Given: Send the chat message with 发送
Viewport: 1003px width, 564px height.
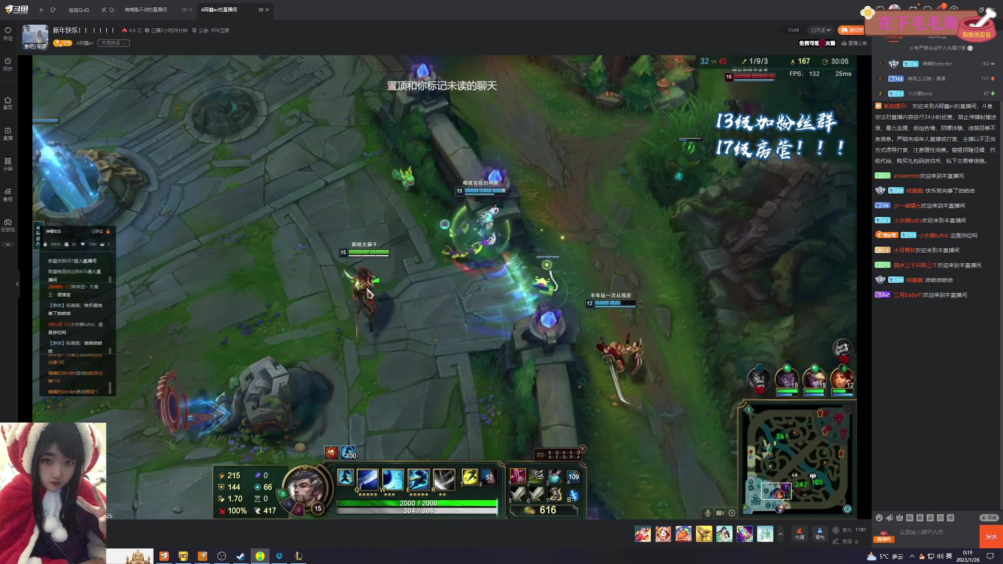Looking at the screenshot, I should 991,537.
